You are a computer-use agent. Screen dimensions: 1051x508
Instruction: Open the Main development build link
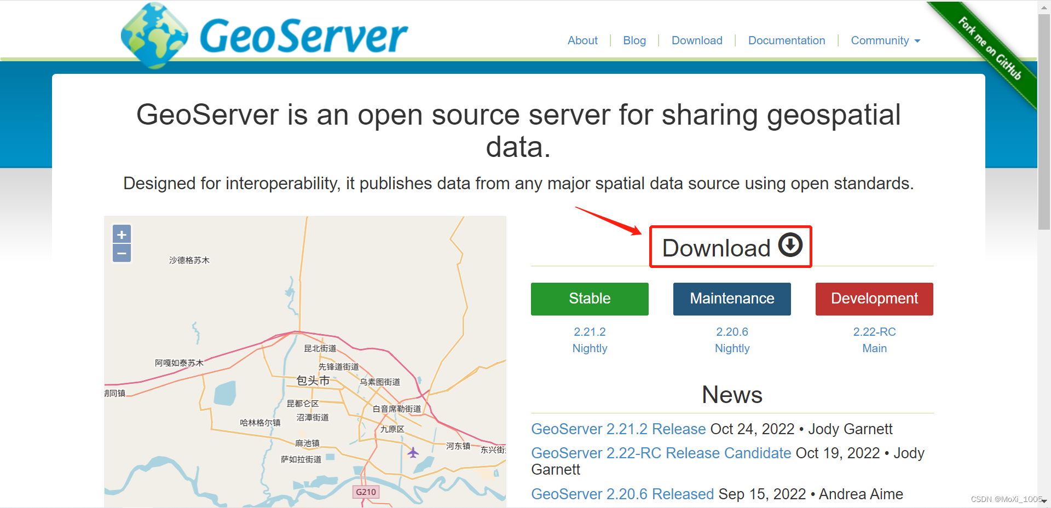click(874, 348)
